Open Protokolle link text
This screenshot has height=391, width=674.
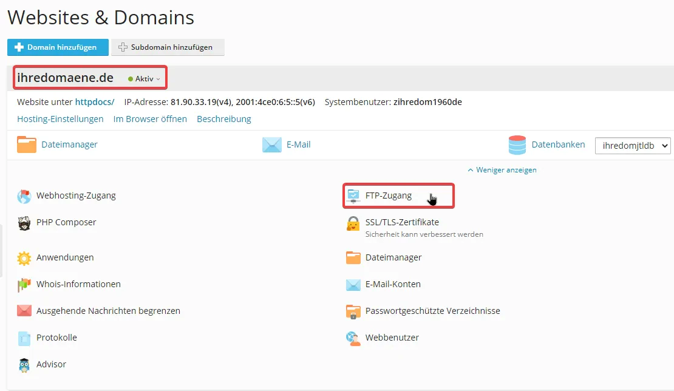pos(56,338)
